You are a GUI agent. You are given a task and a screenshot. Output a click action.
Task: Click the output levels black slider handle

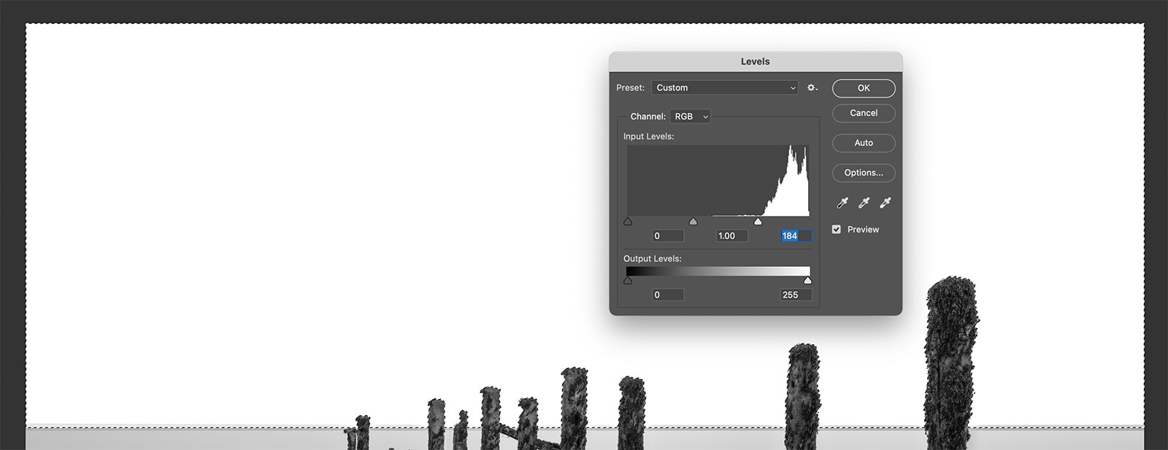tap(628, 281)
